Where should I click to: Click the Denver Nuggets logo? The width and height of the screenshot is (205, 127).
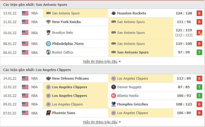[114, 87]
